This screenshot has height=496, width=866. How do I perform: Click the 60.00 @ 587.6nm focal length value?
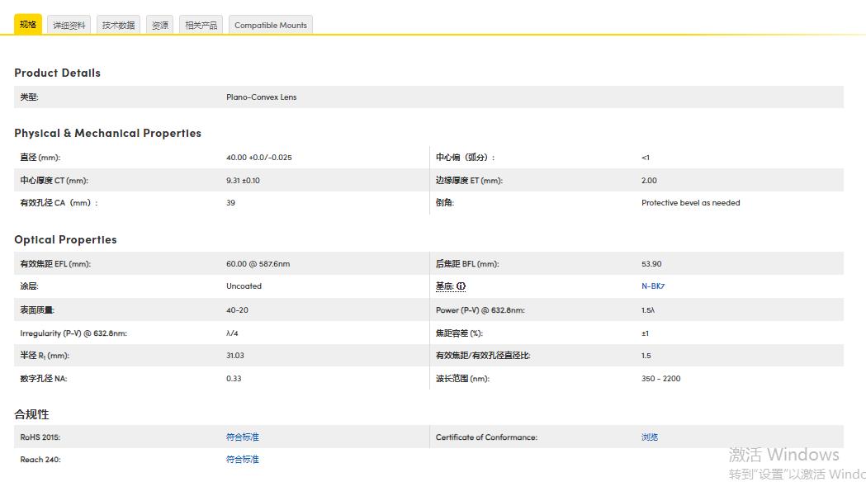point(258,264)
